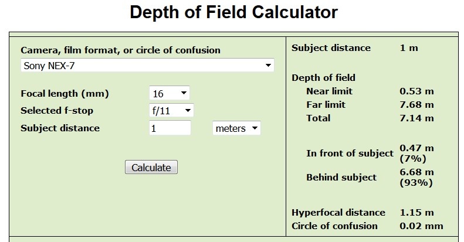Select the Far limit value 7.68 m
Screen dimensions: 464x242
tap(416, 105)
